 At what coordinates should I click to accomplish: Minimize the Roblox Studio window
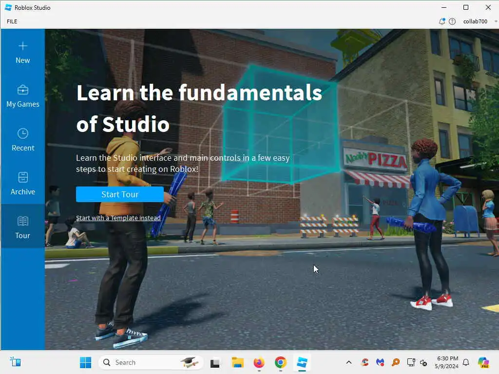pyautogui.click(x=444, y=7)
